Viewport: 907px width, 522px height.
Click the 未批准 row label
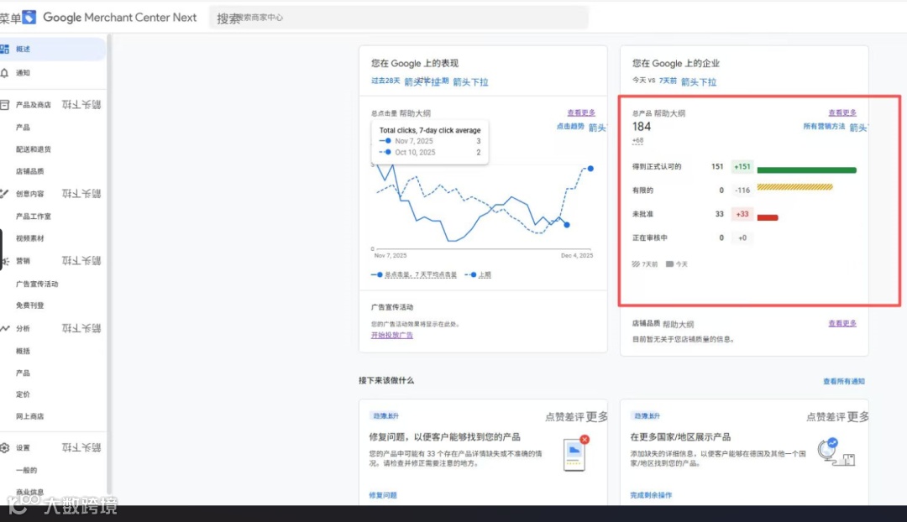coord(642,214)
